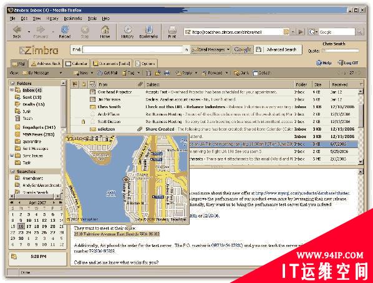Sort by attachment paperclip column header
The height and width of the screenshot is (283, 373).
pos(140,84)
